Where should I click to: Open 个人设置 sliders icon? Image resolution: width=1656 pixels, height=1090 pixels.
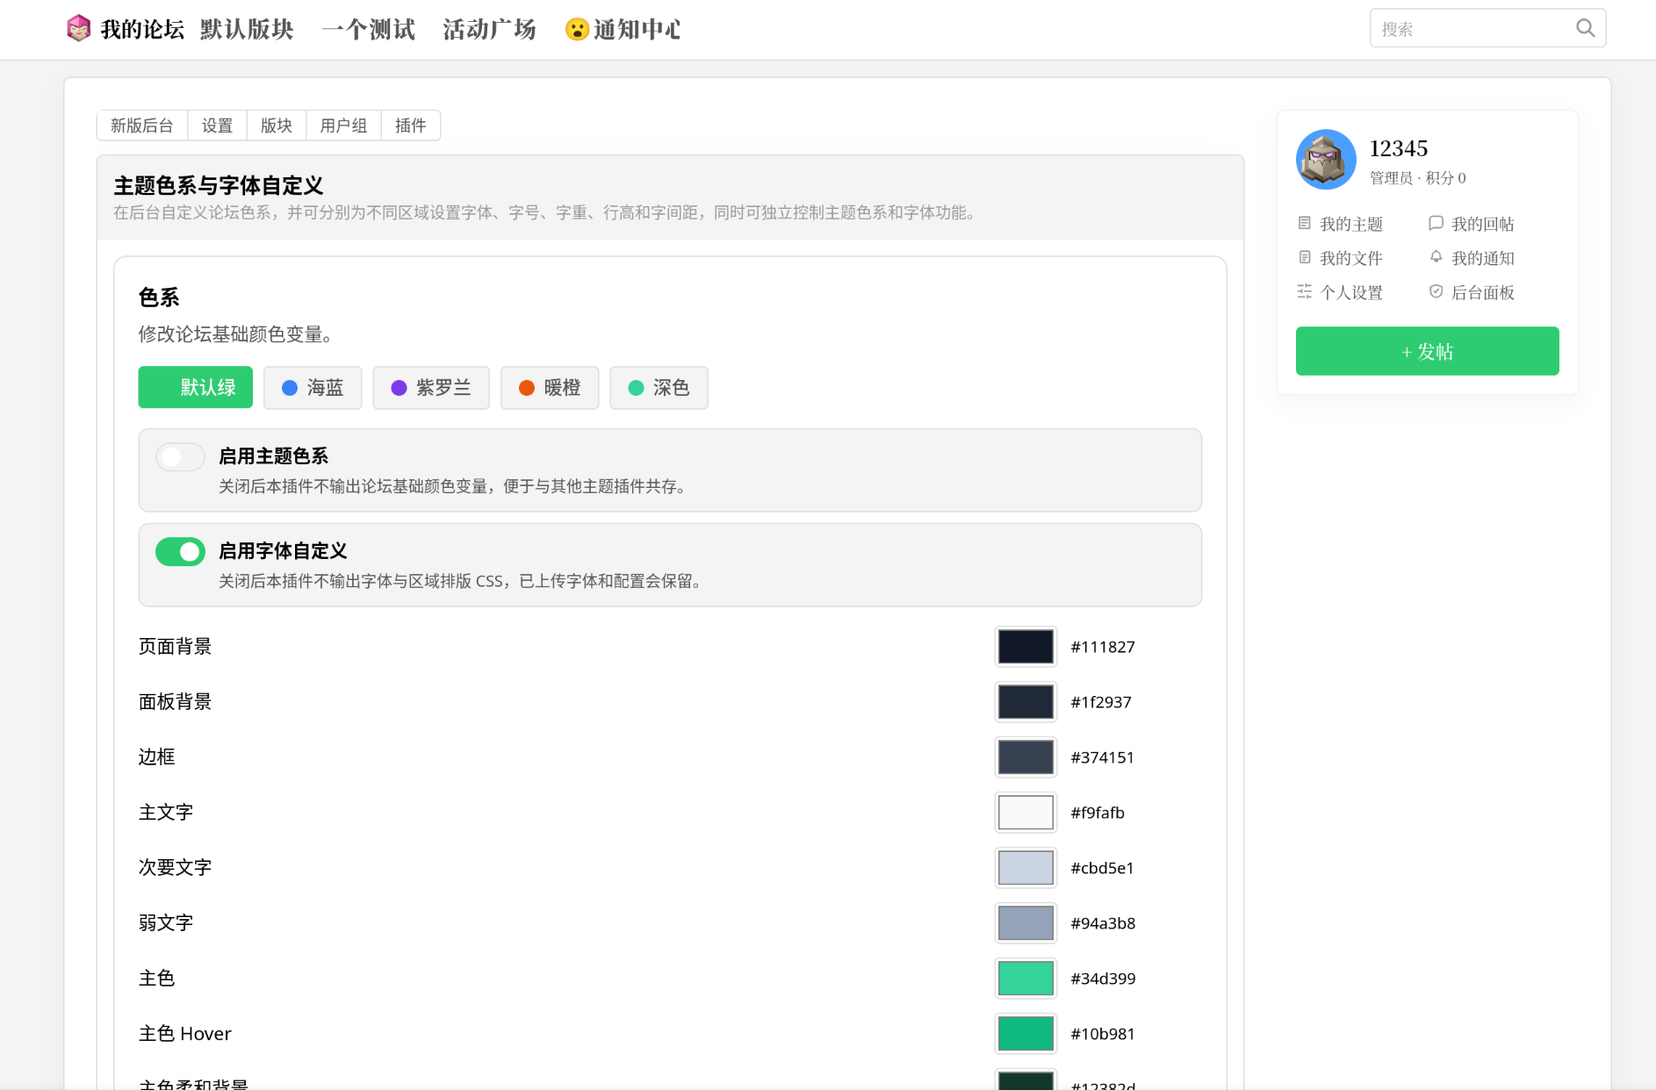pyautogui.click(x=1305, y=291)
